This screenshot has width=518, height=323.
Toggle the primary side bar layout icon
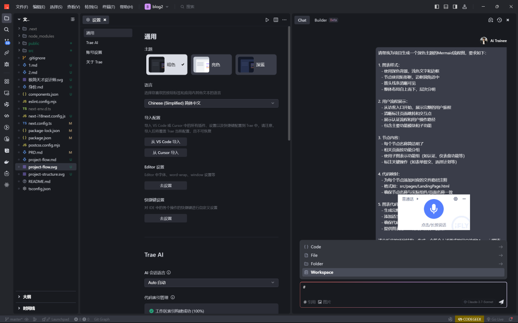pyautogui.click(x=437, y=7)
